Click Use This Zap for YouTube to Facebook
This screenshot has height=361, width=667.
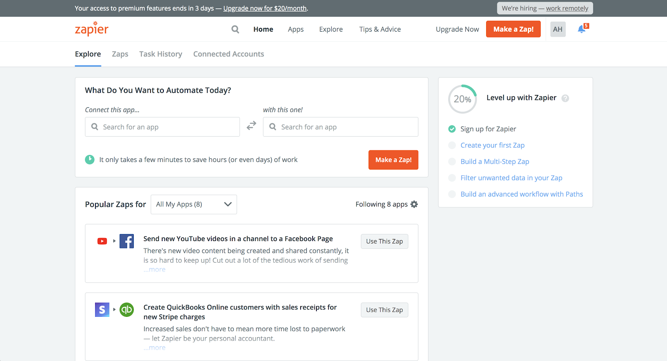(x=384, y=241)
